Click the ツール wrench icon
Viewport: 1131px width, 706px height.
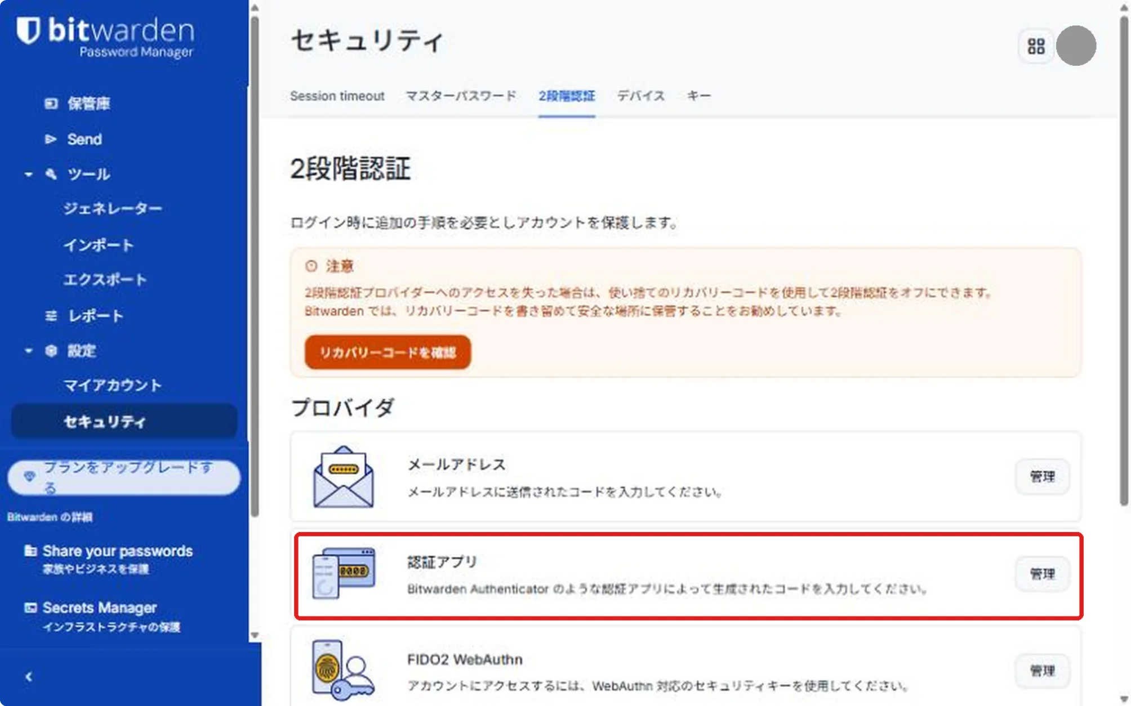point(51,174)
